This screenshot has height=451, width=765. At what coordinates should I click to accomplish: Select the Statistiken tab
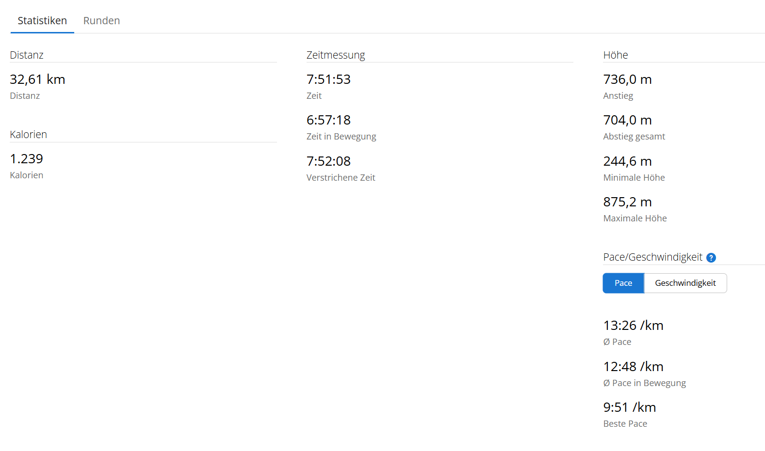pos(42,21)
